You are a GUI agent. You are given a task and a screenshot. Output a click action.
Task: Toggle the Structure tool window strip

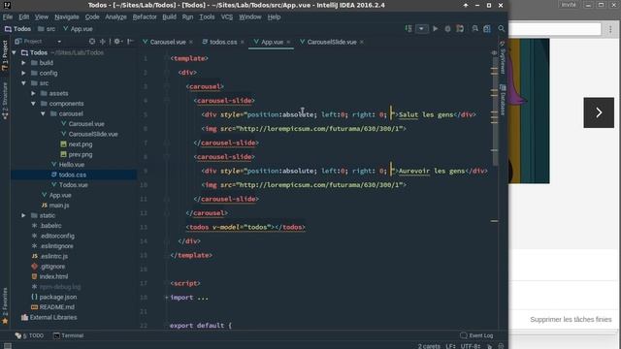click(x=5, y=101)
